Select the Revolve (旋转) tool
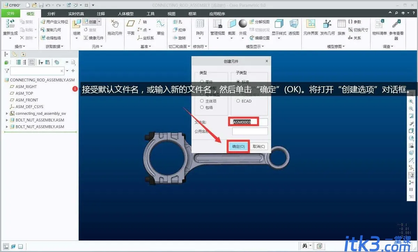 click(179, 38)
